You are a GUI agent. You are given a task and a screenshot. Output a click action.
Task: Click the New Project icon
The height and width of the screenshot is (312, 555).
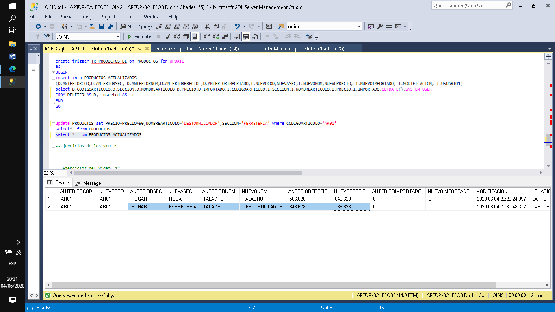[x=64, y=26]
